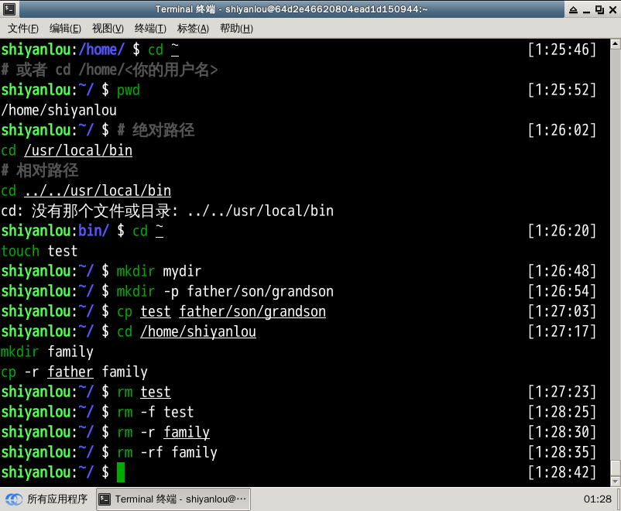The image size is (621, 511).
Task: Open the 视图(V) menu
Action: pyautogui.click(x=108, y=29)
